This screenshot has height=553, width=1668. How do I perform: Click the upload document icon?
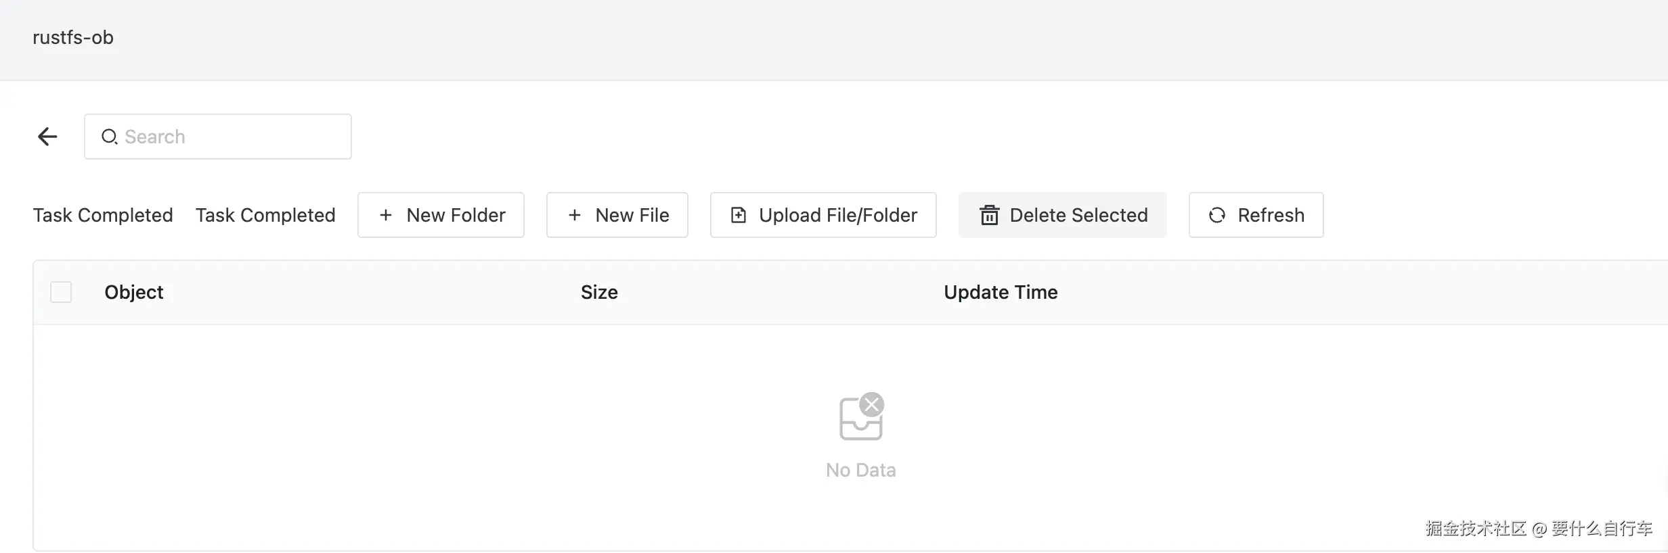[x=739, y=215]
